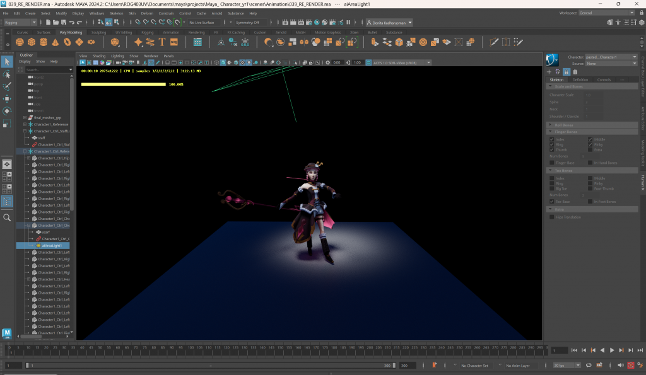Activate the Paint selection tool
Screen dimensions: 646x375
point(7,86)
